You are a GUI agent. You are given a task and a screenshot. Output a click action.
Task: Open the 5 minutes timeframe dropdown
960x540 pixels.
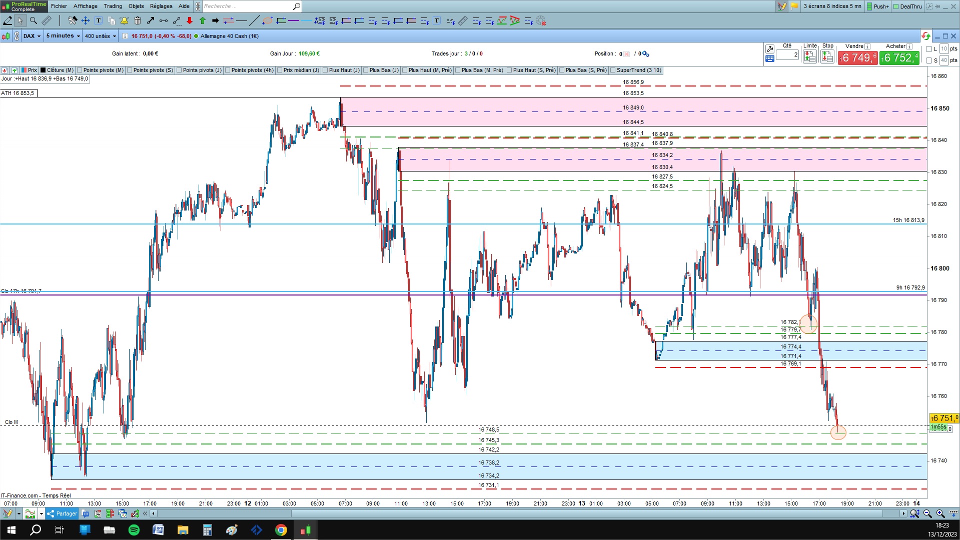click(x=63, y=36)
